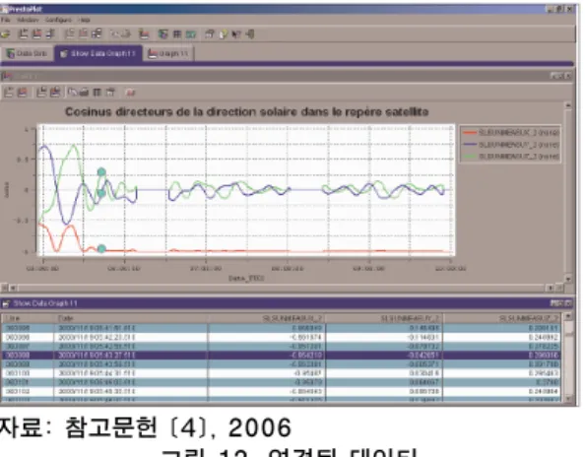Screen dimensions: 585x457
Task: Click the graph vertical scrollbar up arrow
Action: tap(568, 105)
